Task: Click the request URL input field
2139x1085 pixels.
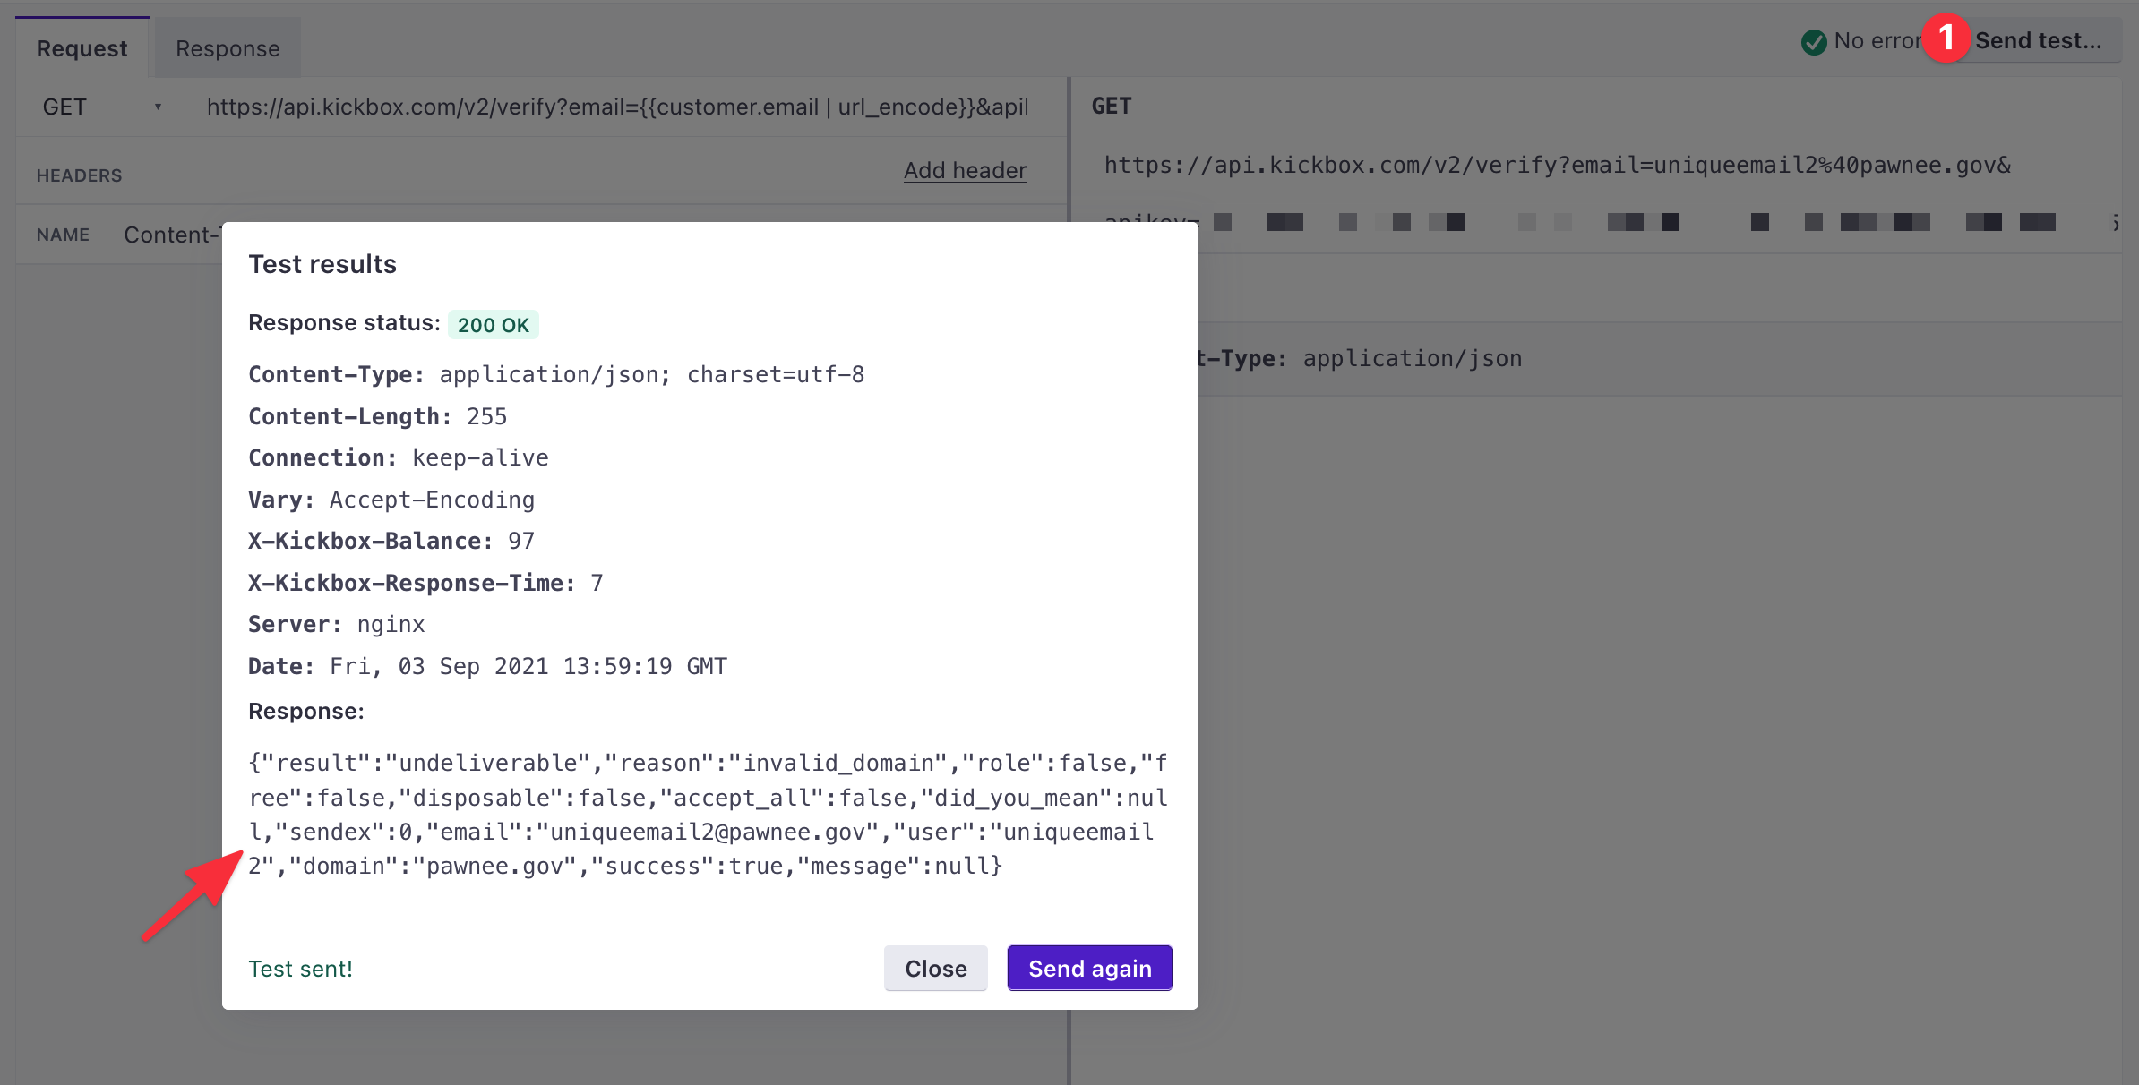Action: (x=616, y=107)
